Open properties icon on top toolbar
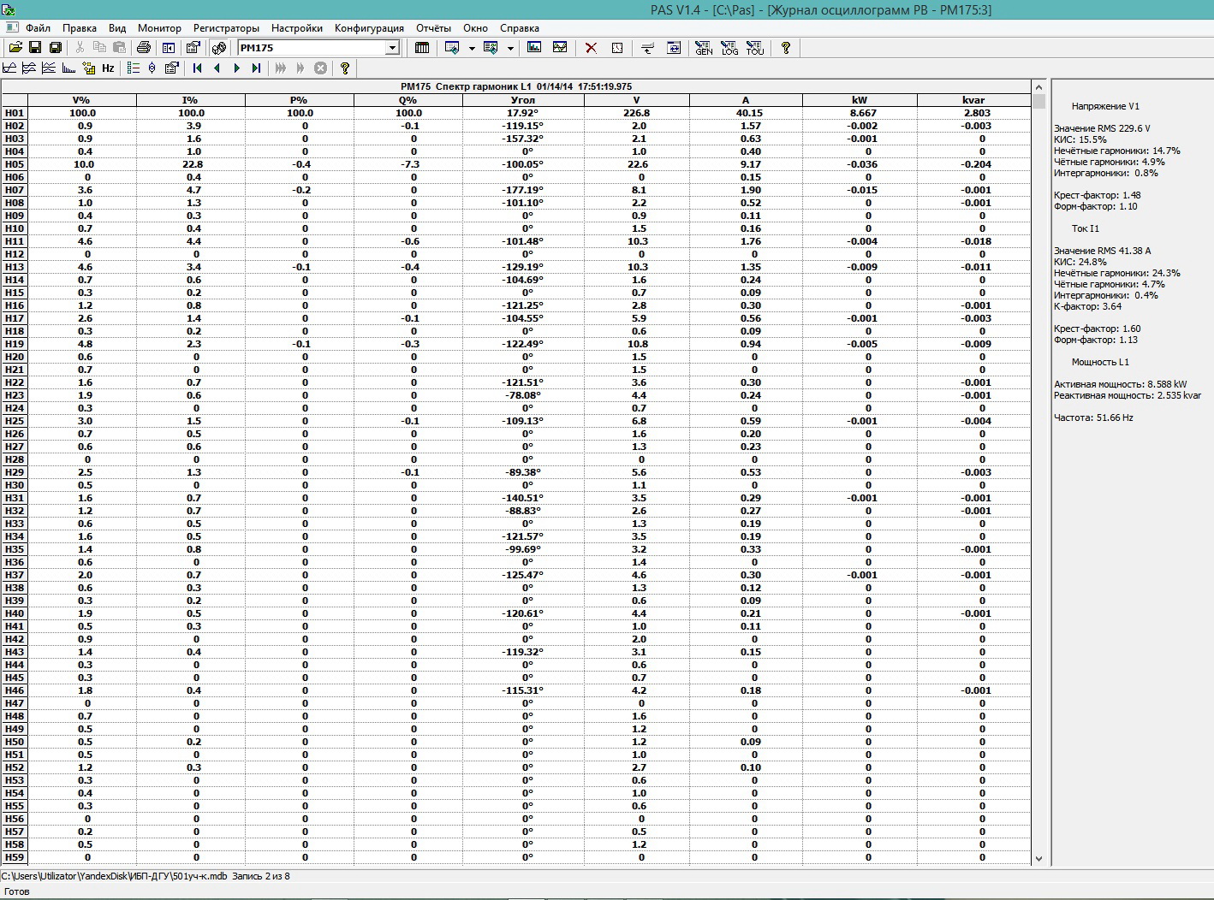This screenshot has height=900, width=1214. [193, 48]
